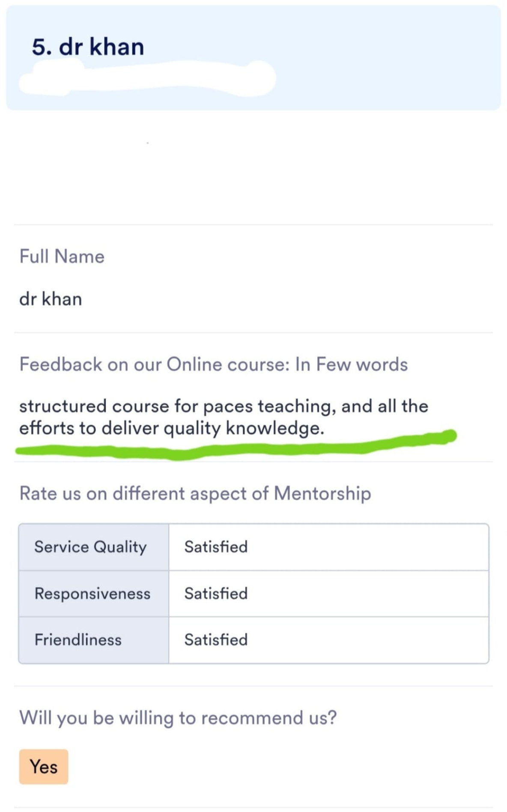This screenshot has width=507, height=812.
Task: Click the Full Name field label
Action: (62, 257)
